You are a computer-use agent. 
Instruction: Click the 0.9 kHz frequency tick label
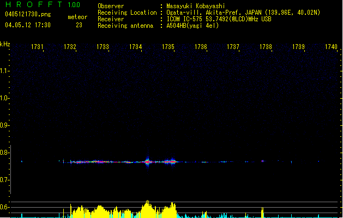click(4, 125)
